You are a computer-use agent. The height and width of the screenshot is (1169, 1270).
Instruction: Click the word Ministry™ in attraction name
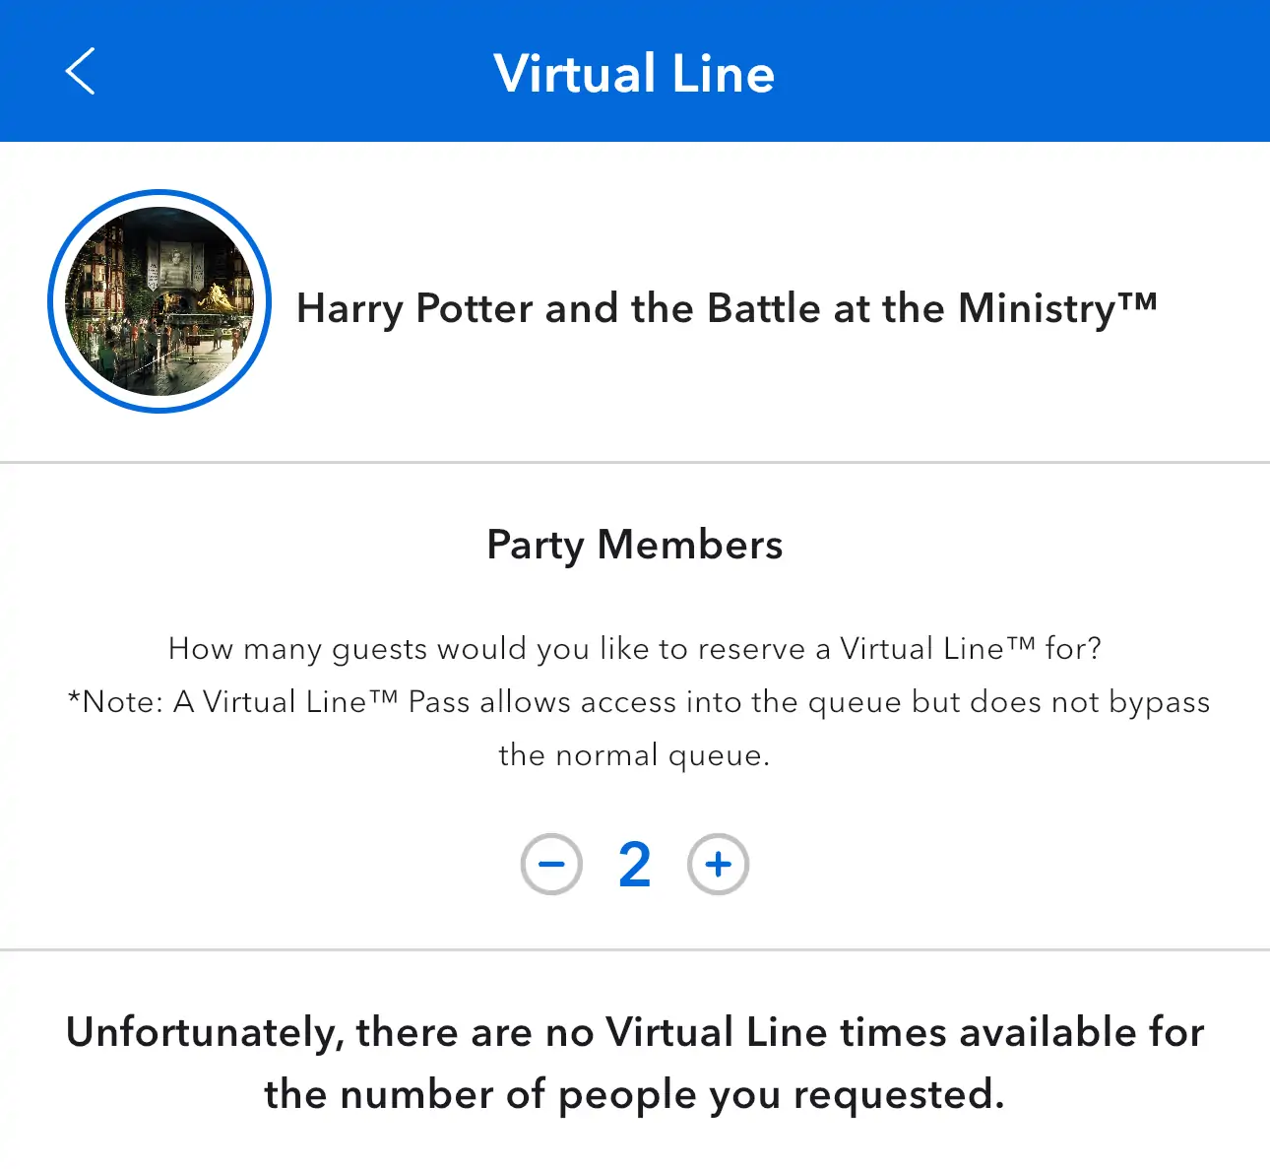pos(1057,308)
